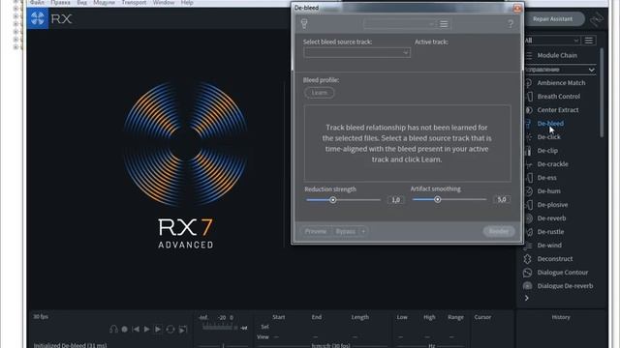Toggle Bypass in De-bleed dialog
Viewport: 620px width, 348px height.
point(345,231)
